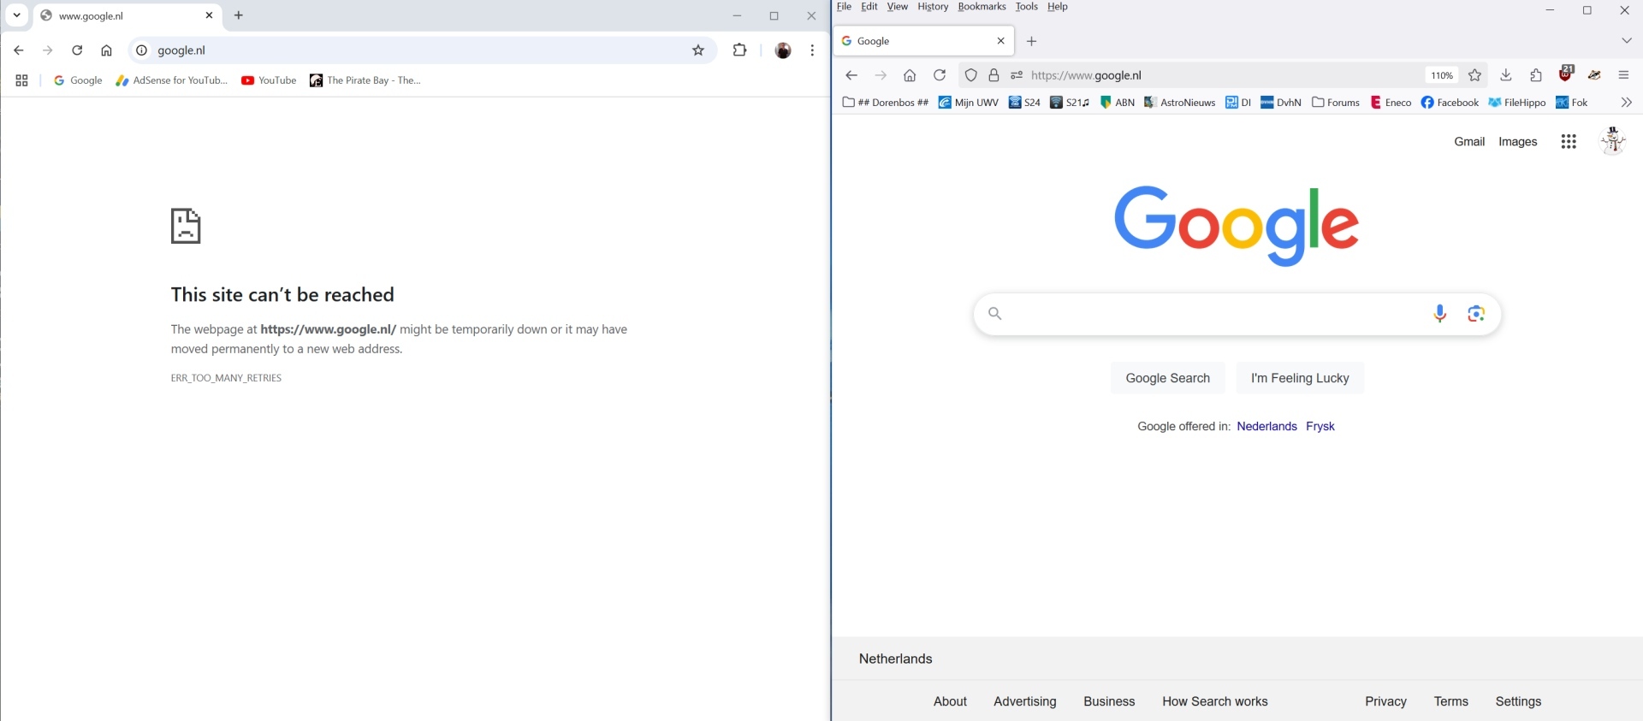1643x721 pixels.
Task: Open ## Dorenbos ## bookmark folder
Action: [886, 103]
